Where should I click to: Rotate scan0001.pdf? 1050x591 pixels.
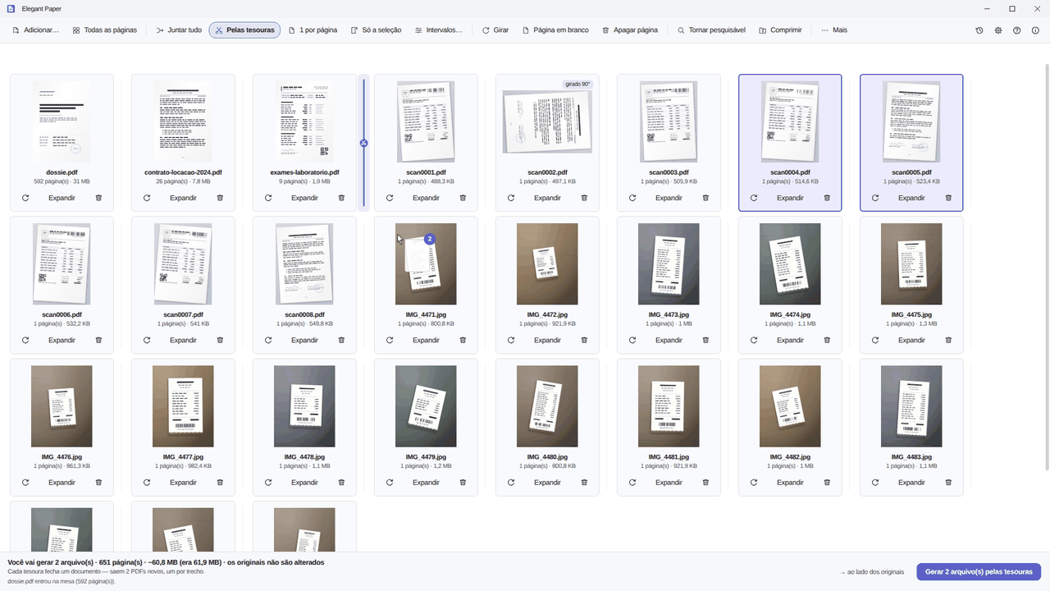pyautogui.click(x=390, y=198)
